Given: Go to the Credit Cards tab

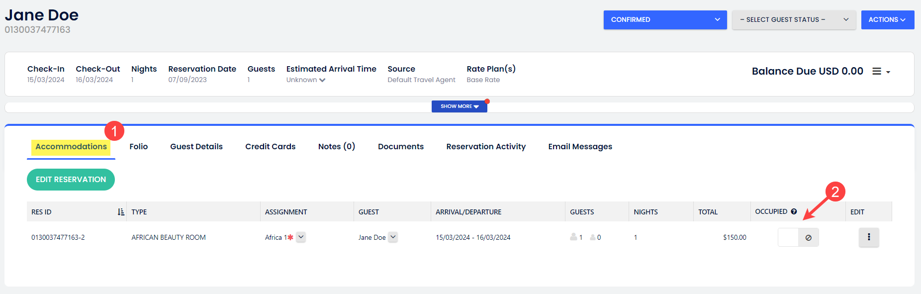Looking at the screenshot, I should click(270, 147).
